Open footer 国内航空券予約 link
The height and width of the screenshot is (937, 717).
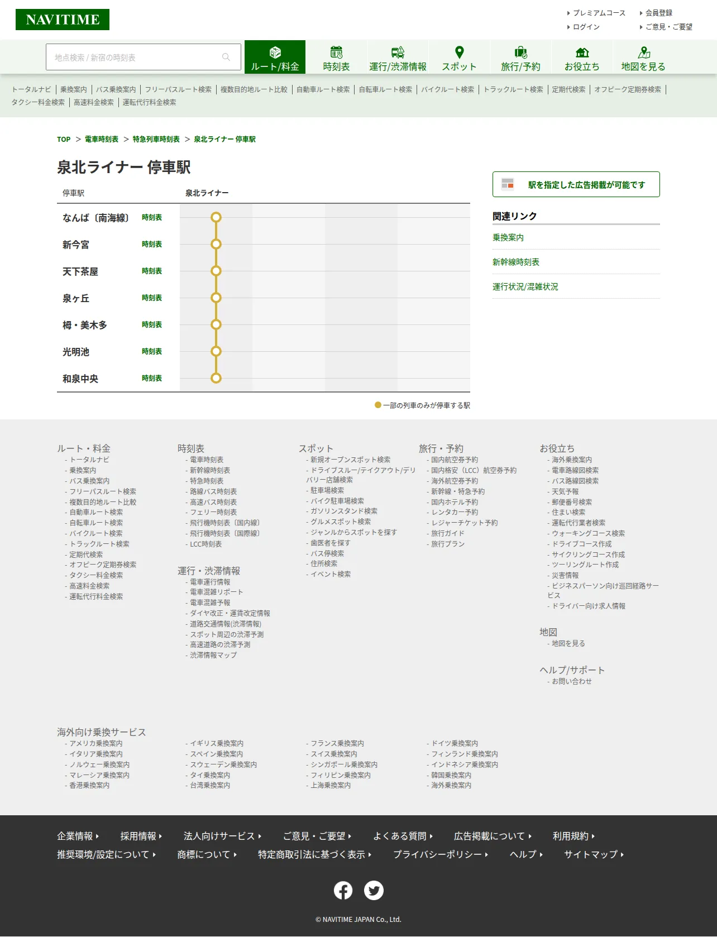(455, 460)
